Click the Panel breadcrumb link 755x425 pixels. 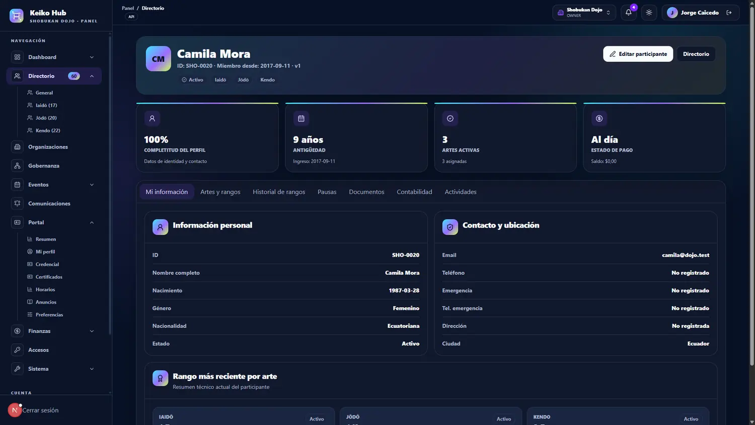coord(128,8)
